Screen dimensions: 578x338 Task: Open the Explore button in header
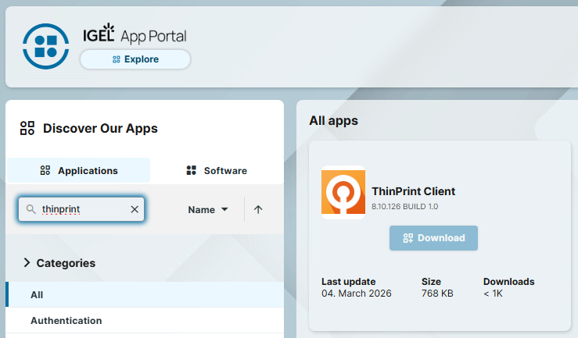(x=135, y=59)
